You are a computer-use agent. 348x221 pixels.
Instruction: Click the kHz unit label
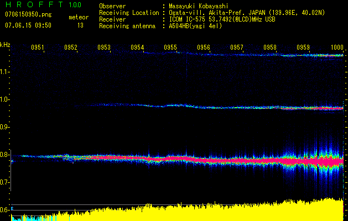[5, 45]
